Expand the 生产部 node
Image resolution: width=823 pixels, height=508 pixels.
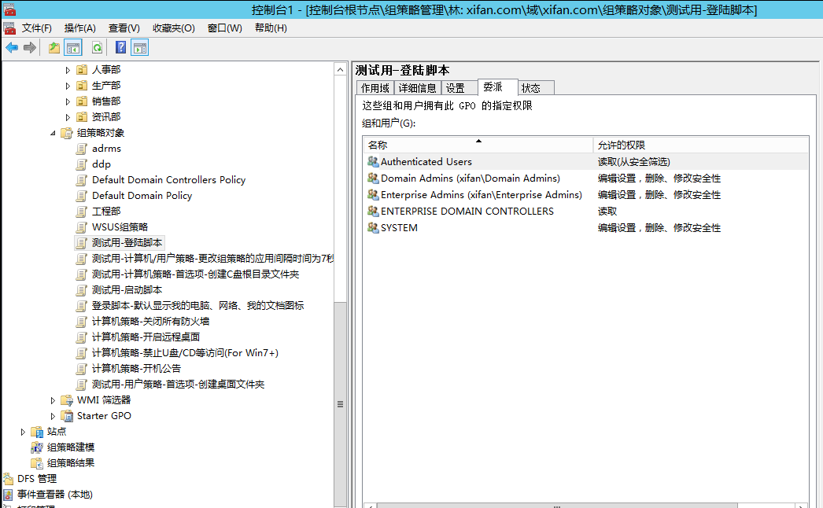coord(68,86)
